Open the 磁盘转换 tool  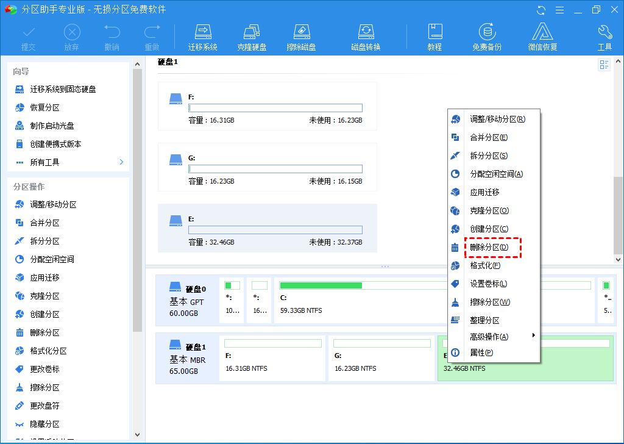click(x=366, y=38)
